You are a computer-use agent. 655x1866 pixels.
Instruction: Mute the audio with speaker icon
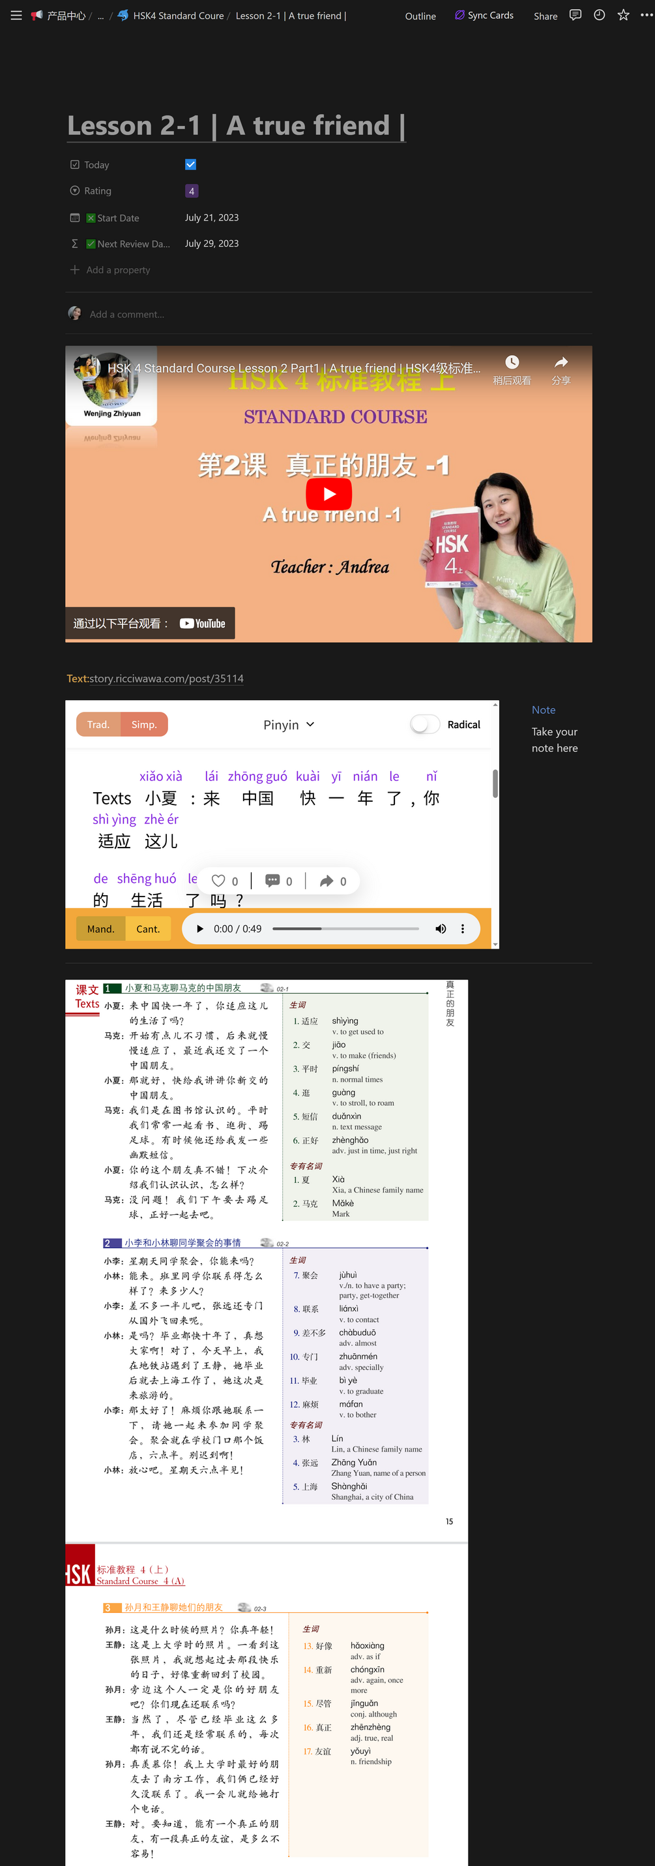pos(440,928)
